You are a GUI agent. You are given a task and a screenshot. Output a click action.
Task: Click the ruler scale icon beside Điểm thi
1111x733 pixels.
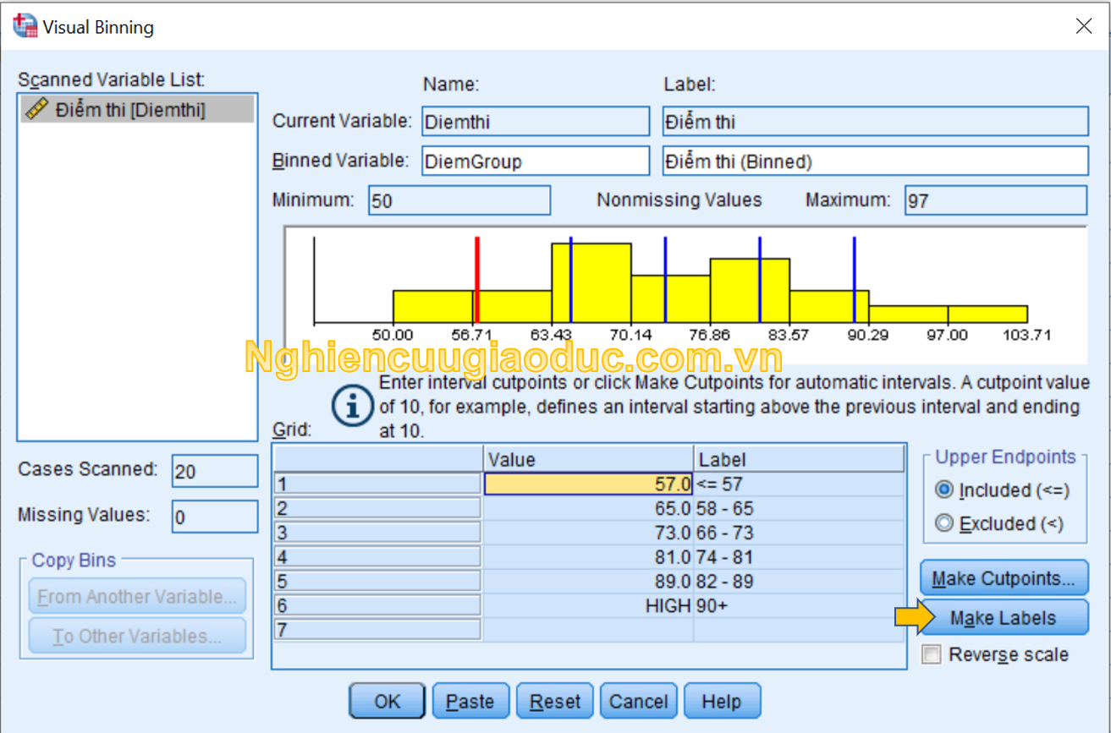36,109
